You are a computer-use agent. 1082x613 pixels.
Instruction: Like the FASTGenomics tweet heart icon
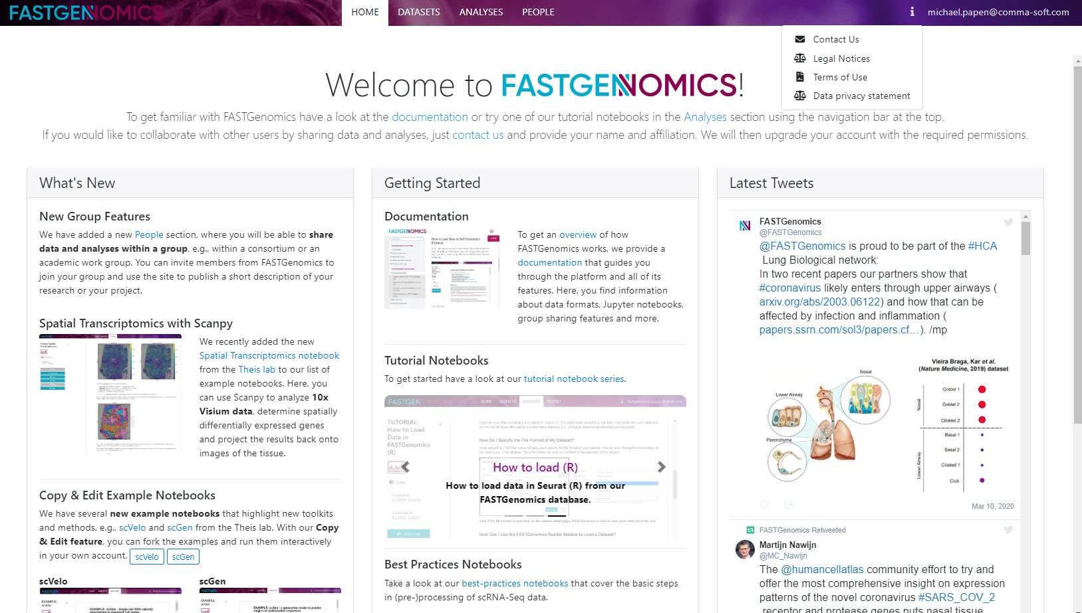765,505
